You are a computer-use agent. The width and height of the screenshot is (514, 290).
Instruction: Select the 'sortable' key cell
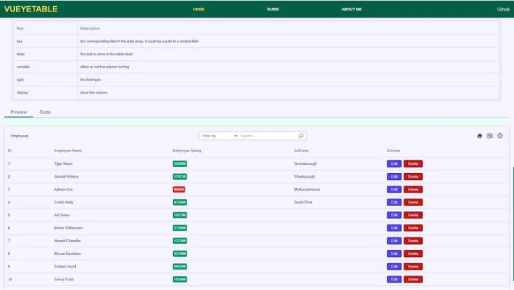[23, 67]
